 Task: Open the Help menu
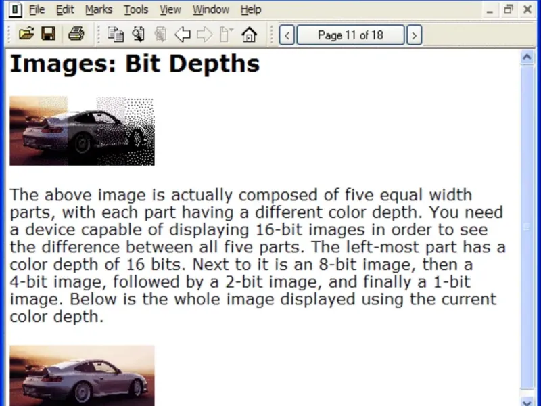(251, 9)
